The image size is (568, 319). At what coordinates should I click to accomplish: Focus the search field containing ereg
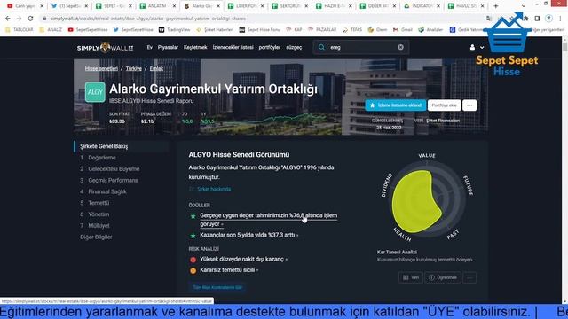pos(362,47)
